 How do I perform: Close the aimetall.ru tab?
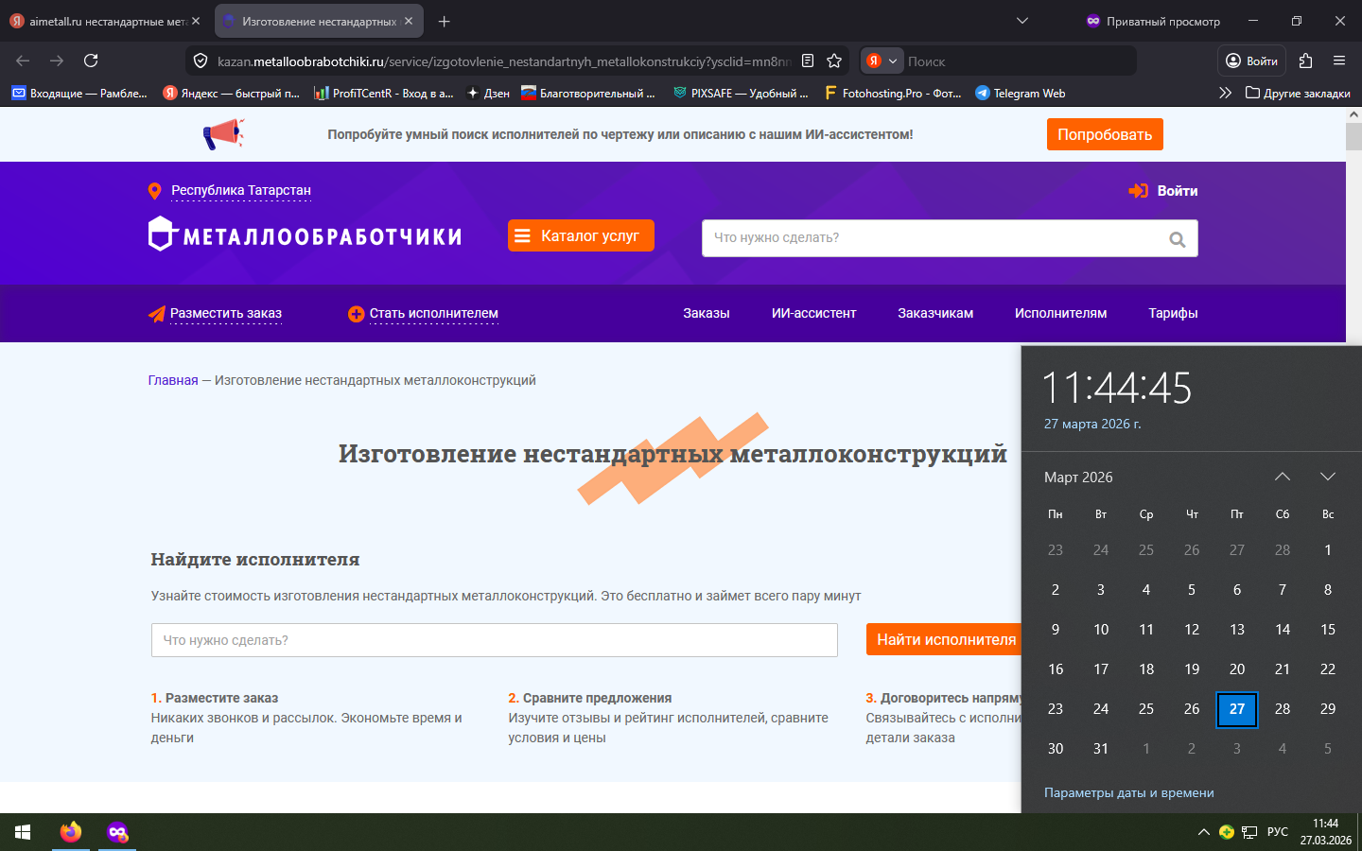point(196,21)
